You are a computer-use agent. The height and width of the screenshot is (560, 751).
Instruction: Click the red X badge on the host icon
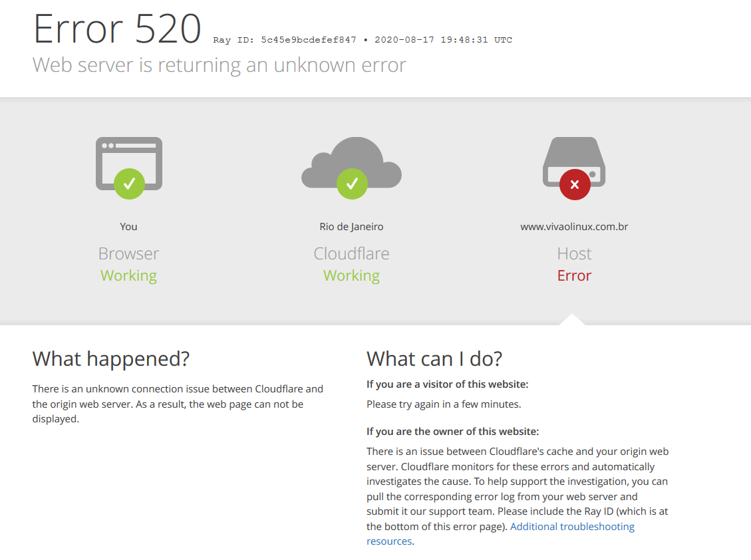tap(575, 184)
